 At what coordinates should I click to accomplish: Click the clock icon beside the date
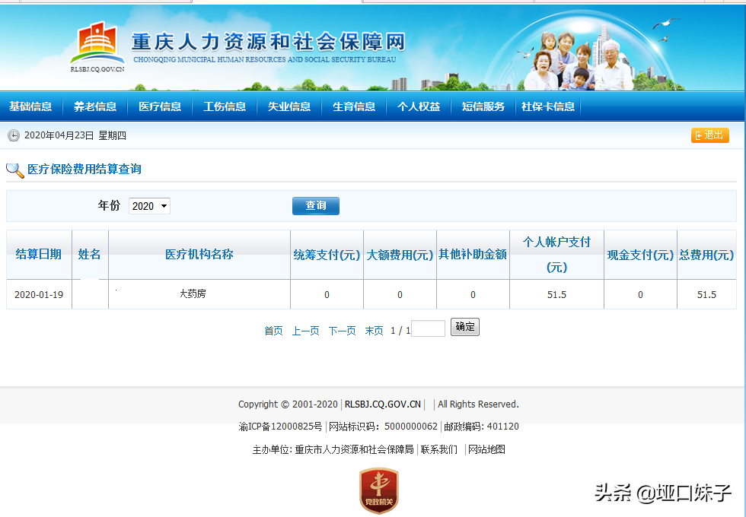(14, 136)
